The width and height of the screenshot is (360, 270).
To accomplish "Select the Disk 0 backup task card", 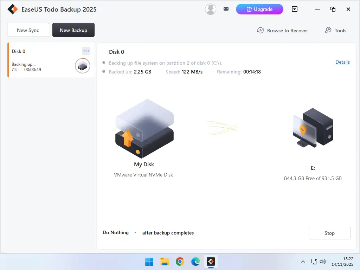I will tap(46, 60).
